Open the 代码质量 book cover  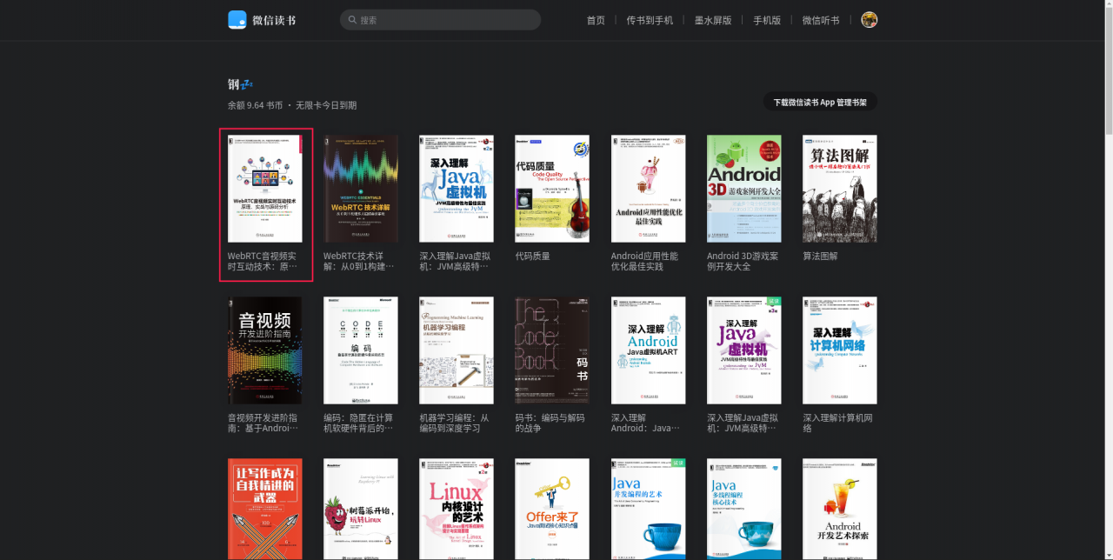coord(552,189)
